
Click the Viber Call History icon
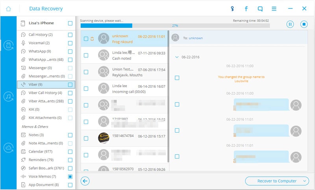point(23,93)
